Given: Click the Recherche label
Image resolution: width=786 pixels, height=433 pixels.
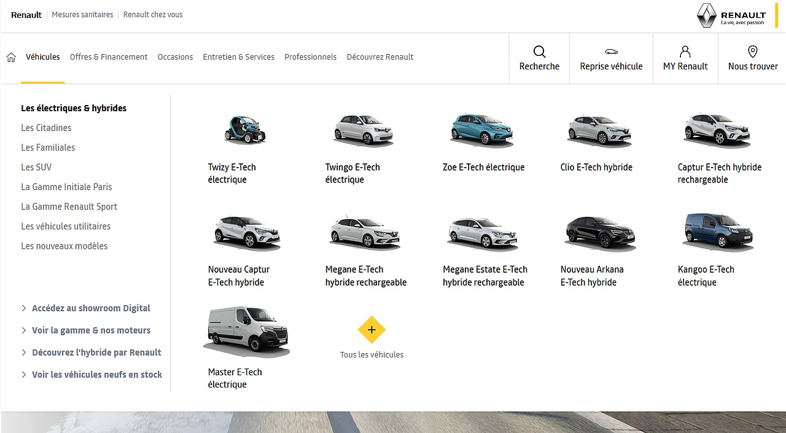Looking at the screenshot, I should click(539, 66).
